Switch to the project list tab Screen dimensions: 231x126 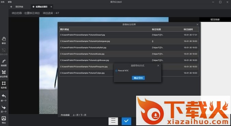[17, 6]
